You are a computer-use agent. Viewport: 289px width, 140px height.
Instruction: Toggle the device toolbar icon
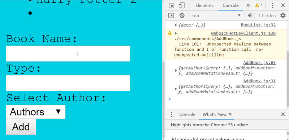(182, 5)
